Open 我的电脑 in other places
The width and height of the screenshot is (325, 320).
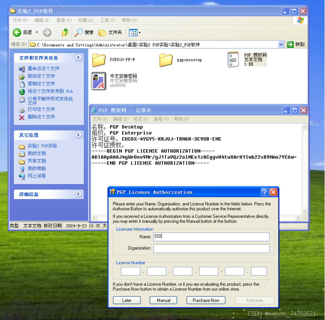click(37, 168)
